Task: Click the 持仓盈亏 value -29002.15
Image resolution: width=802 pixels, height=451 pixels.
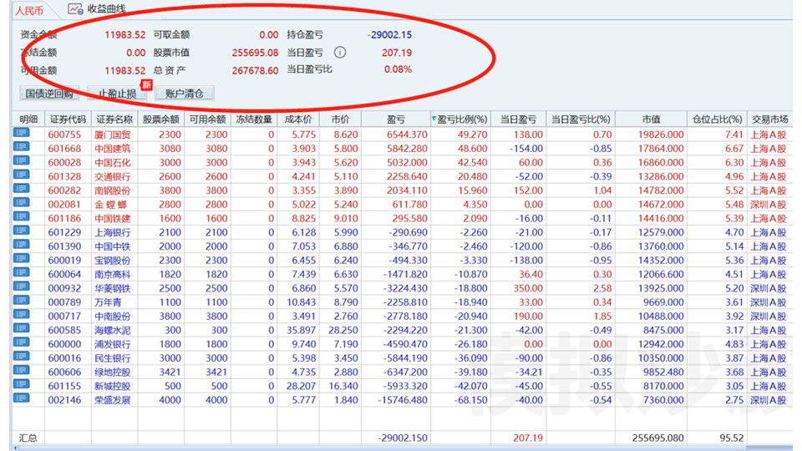Action: [389, 35]
